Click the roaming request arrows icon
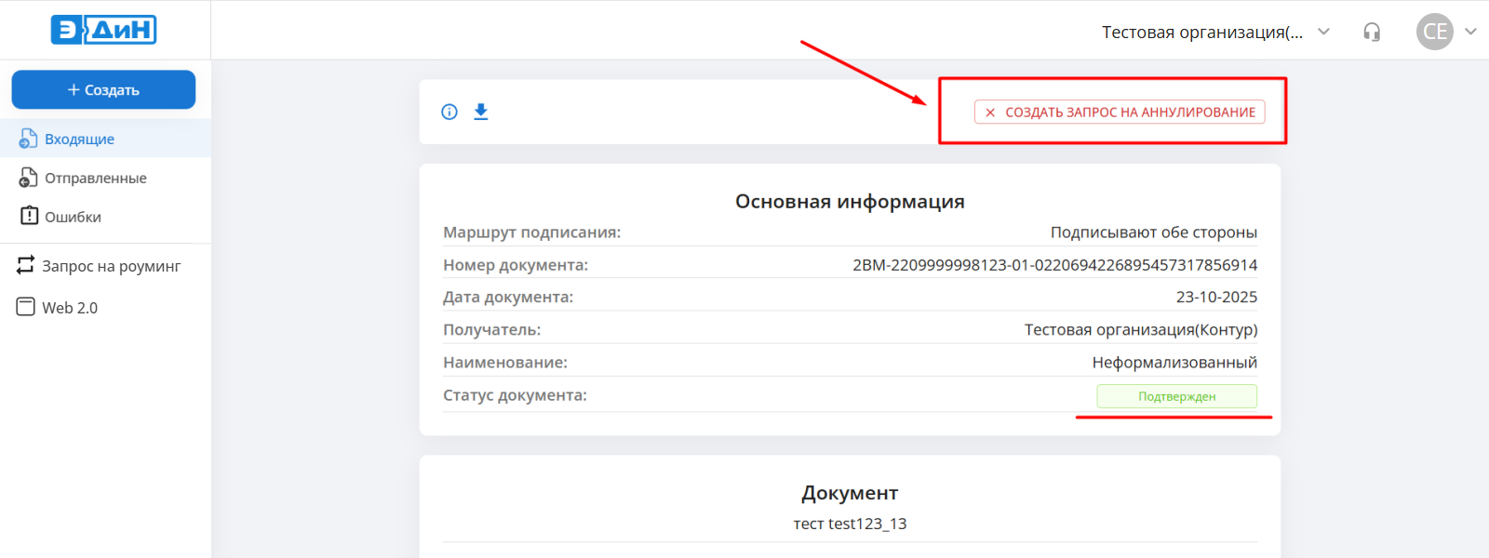This screenshot has width=1489, height=558. 26,265
